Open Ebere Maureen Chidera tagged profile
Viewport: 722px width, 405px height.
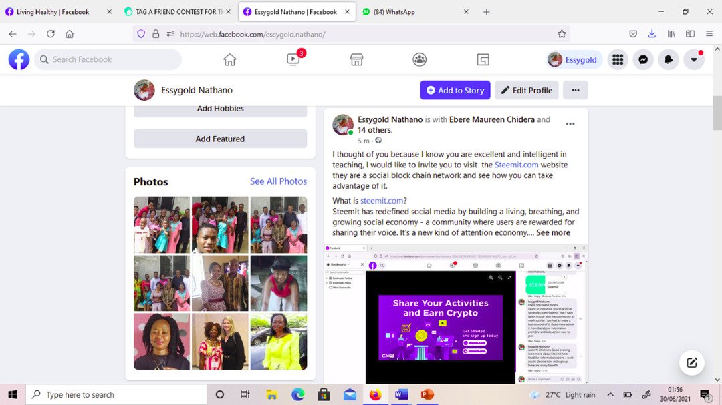pyautogui.click(x=492, y=119)
